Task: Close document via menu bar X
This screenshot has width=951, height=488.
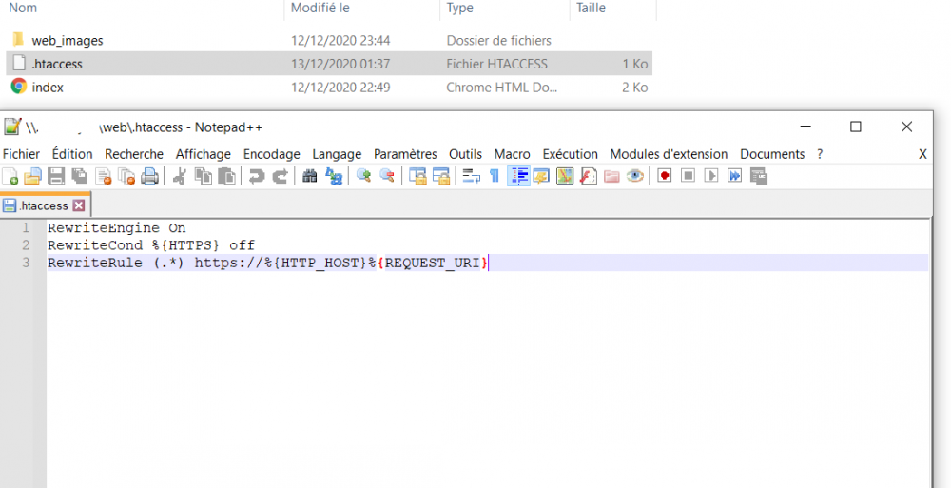Action: click(922, 154)
